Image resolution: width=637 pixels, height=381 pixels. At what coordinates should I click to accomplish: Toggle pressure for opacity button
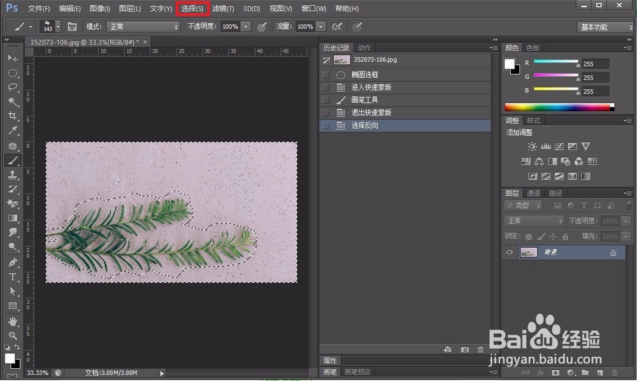coord(262,27)
